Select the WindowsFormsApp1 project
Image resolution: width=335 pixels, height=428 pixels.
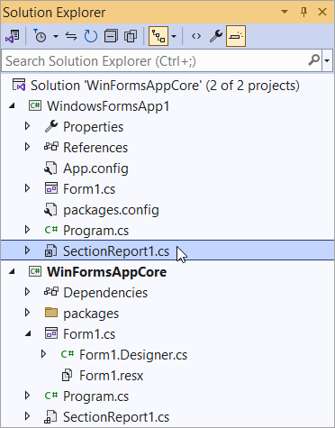click(108, 106)
